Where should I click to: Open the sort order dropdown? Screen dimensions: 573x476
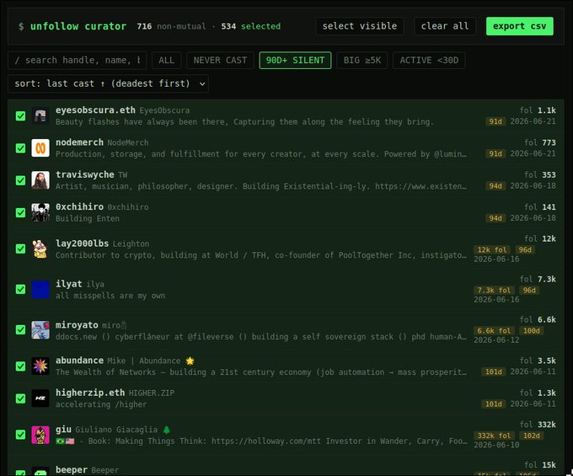coord(108,83)
